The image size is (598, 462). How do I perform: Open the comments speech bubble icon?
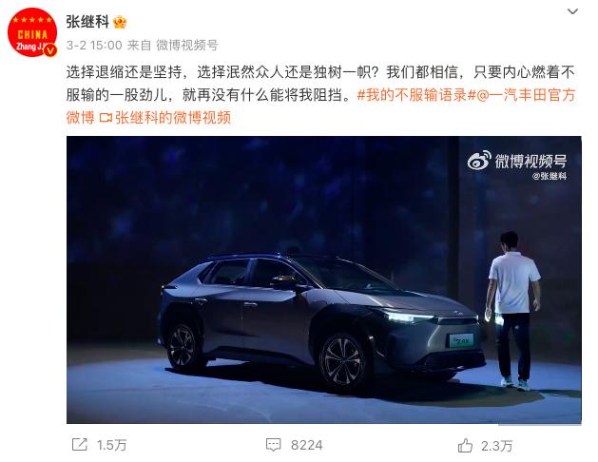[273, 445]
